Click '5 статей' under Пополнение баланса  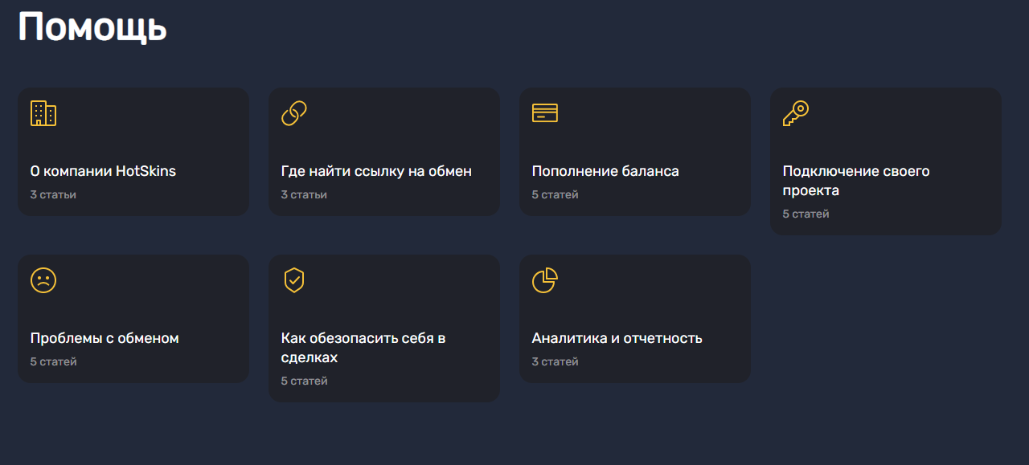click(x=555, y=194)
